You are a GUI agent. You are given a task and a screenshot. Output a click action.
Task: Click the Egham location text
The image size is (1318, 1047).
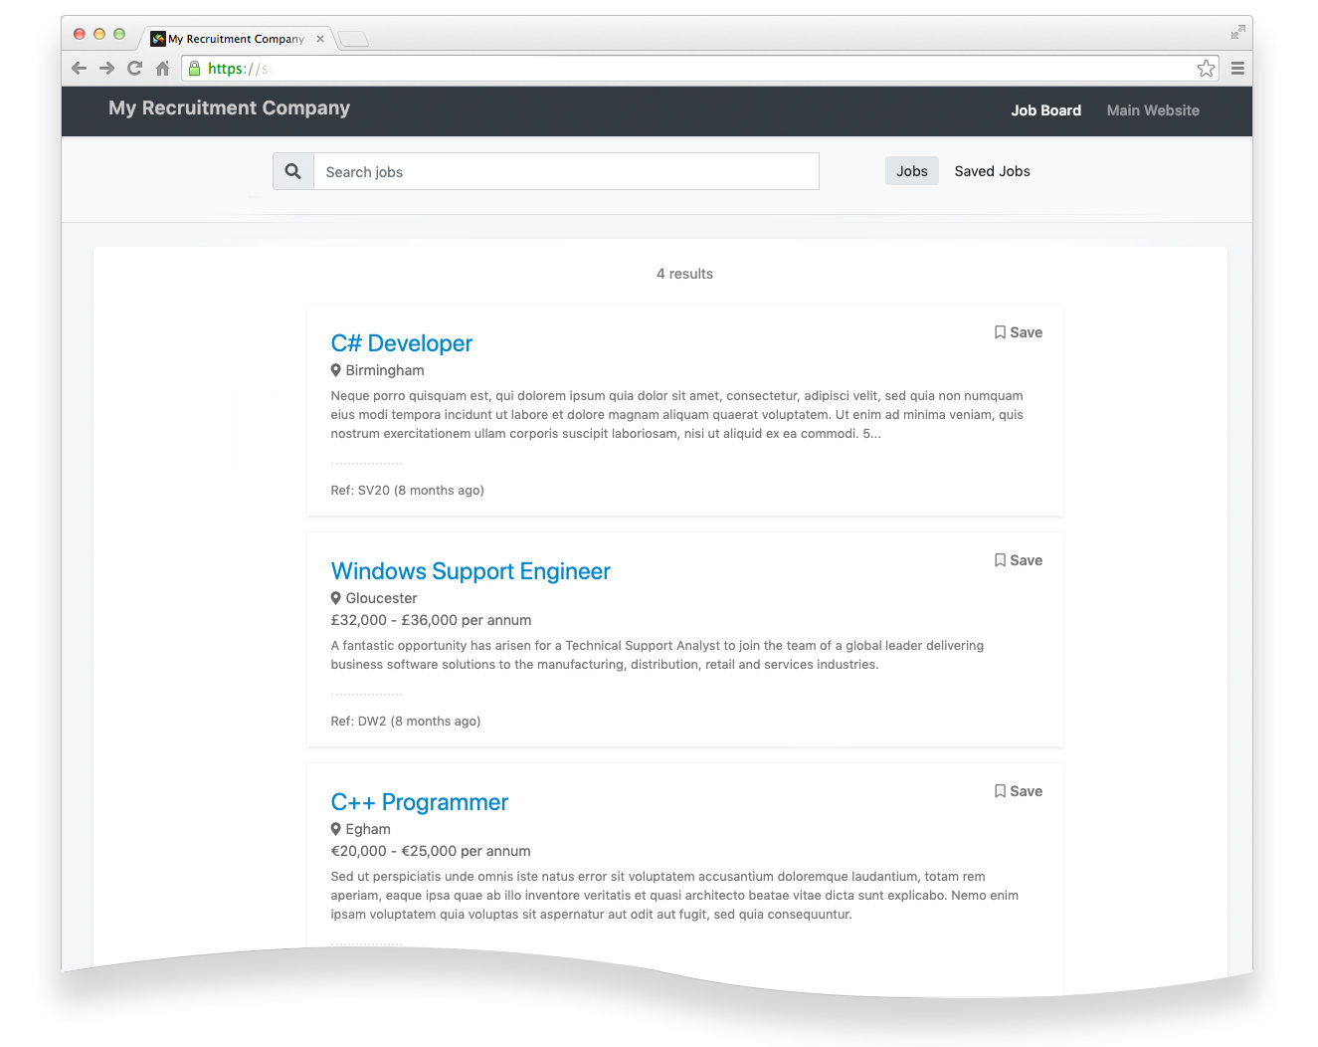pos(368,829)
